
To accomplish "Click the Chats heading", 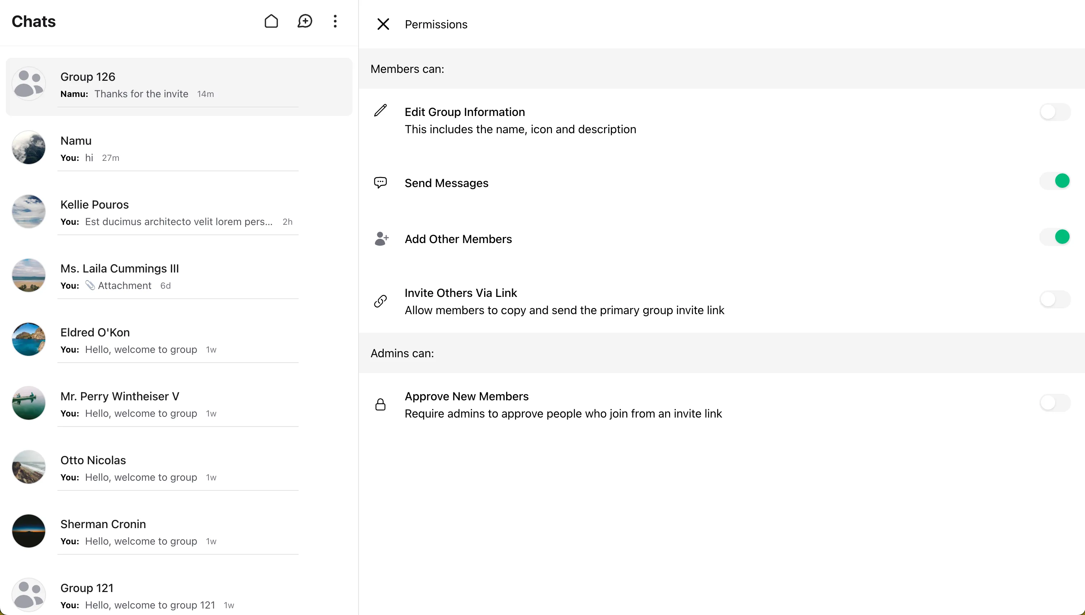I will pyautogui.click(x=34, y=21).
